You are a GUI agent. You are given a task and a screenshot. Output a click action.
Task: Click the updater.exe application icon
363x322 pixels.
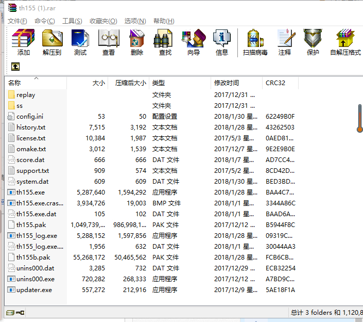(x=11, y=290)
